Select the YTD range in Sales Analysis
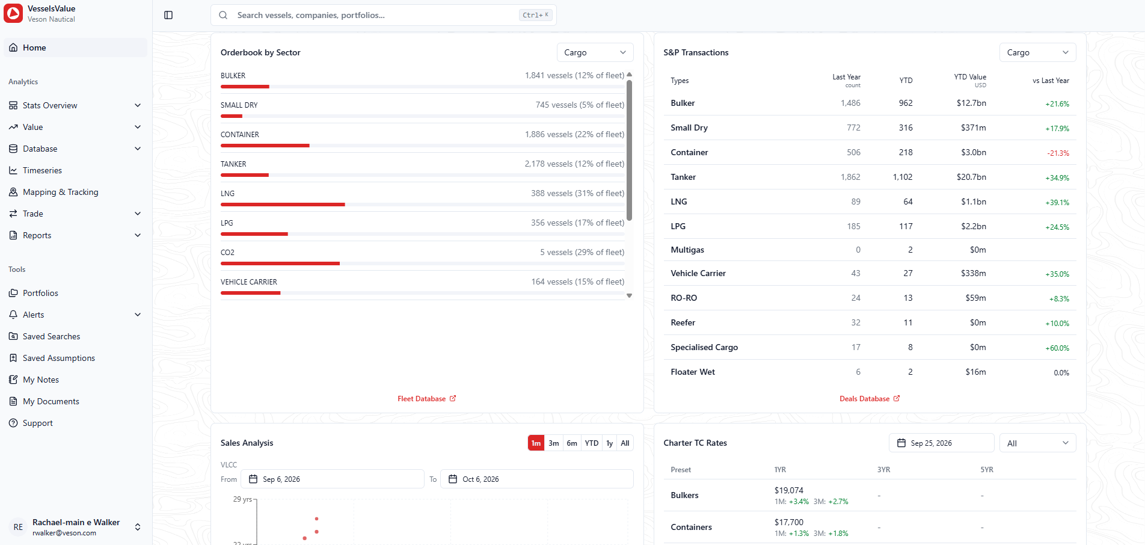The image size is (1145, 545). click(x=592, y=443)
